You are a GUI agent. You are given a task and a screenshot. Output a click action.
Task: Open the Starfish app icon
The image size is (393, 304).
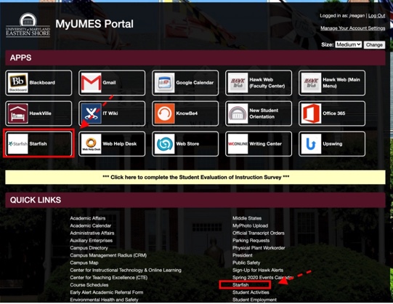17,144
